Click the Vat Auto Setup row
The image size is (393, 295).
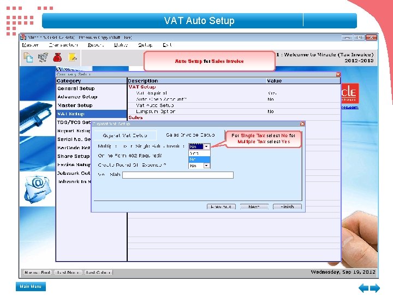pos(234,105)
